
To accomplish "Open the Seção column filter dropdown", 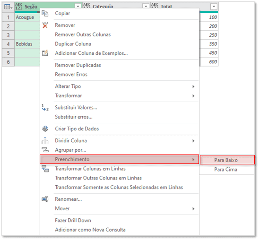I will coord(78,6).
